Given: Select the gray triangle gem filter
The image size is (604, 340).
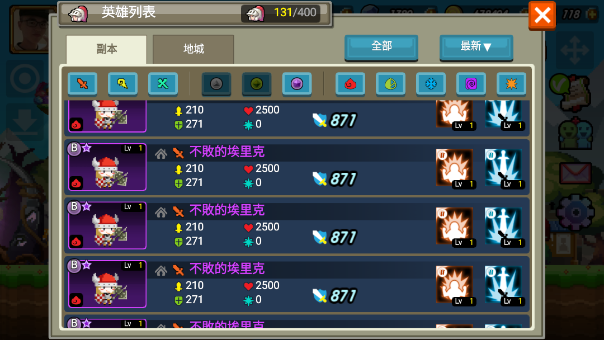Looking at the screenshot, I should pyautogui.click(x=216, y=83).
